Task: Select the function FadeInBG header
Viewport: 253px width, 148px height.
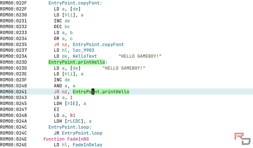Action: 66,139
